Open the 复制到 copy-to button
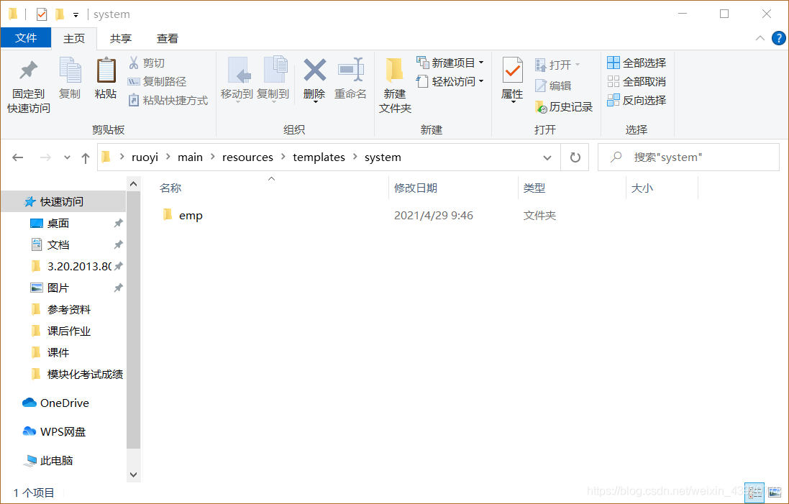Image resolution: width=789 pixels, height=504 pixels. tap(273, 80)
